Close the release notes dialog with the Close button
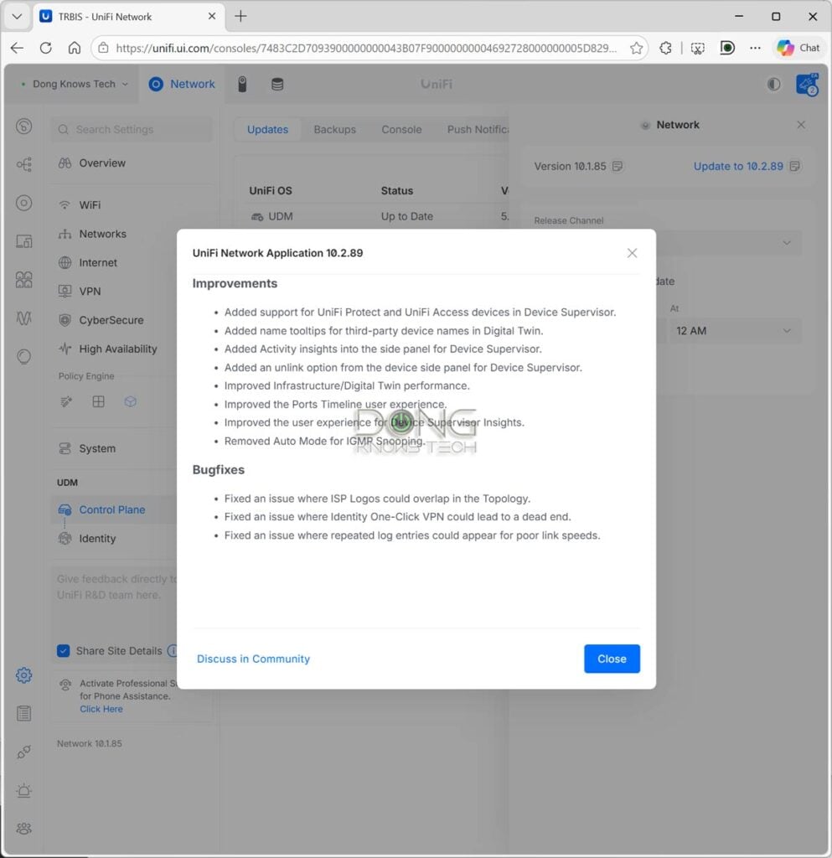Image resolution: width=832 pixels, height=858 pixels. [x=612, y=659]
